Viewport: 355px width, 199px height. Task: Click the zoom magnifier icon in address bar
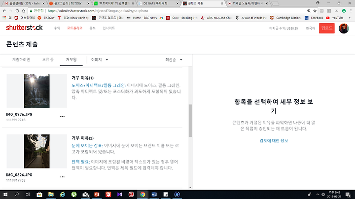coord(309,11)
